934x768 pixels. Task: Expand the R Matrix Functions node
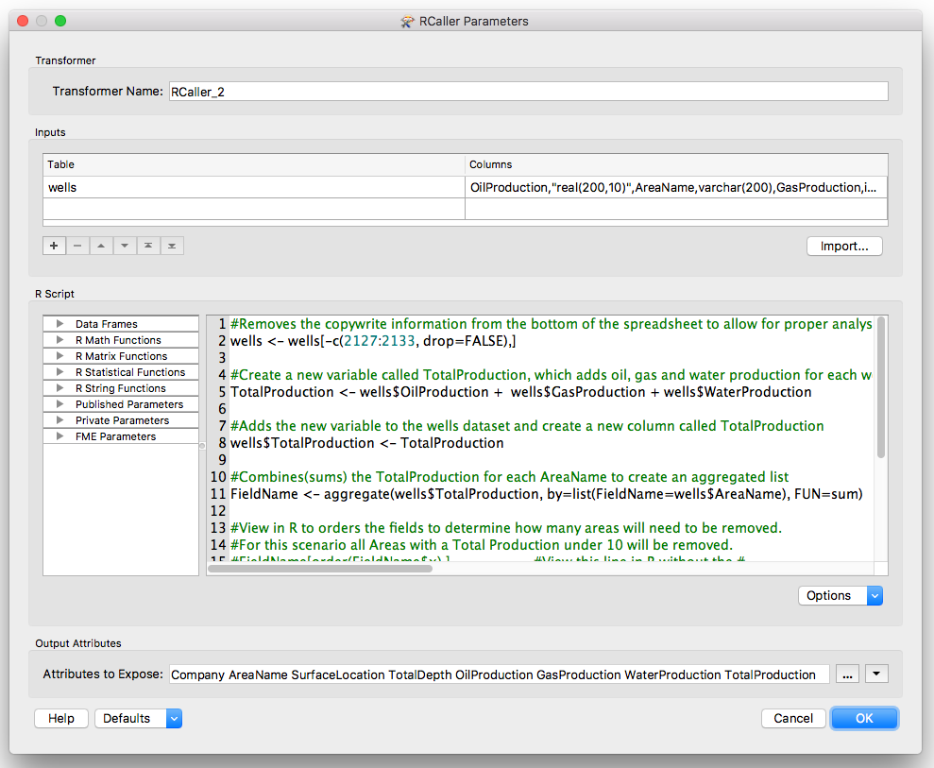(59, 356)
